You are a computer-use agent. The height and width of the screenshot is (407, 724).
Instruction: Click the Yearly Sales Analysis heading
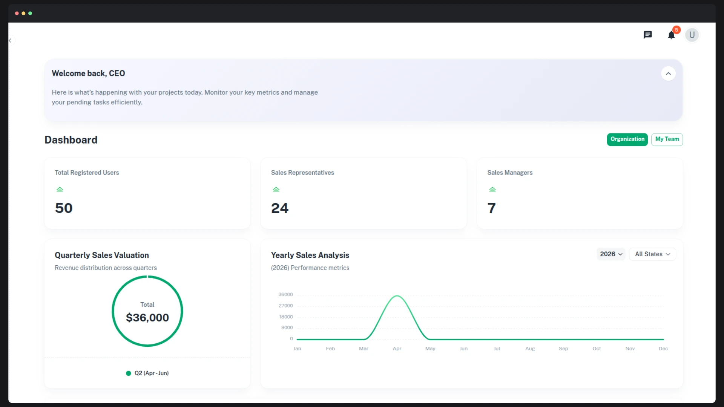click(310, 255)
